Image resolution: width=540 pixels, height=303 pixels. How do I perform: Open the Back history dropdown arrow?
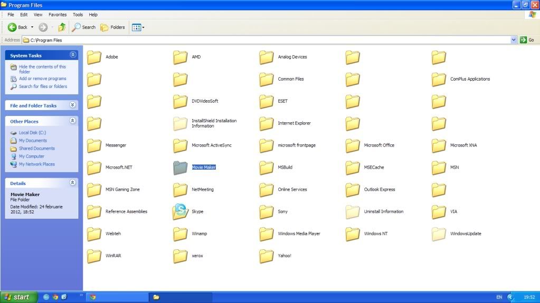(x=32, y=27)
